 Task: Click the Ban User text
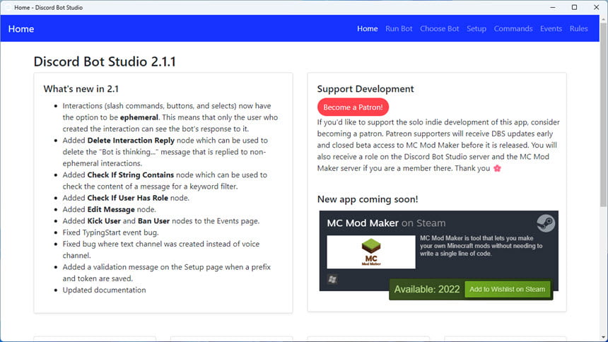pyautogui.click(x=153, y=221)
